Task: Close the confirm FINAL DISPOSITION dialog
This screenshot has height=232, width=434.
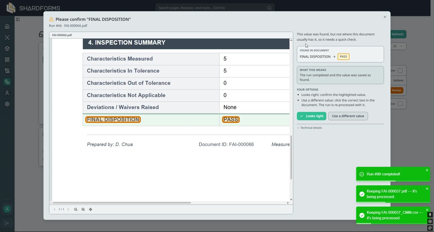Action: [385, 17]
